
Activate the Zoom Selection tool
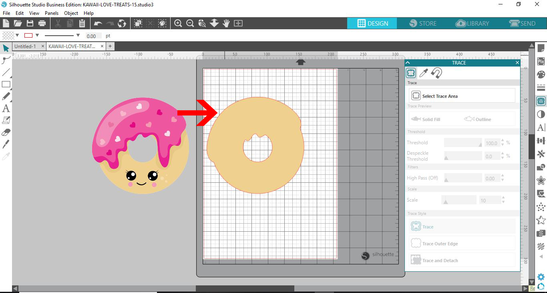(202, 23)
